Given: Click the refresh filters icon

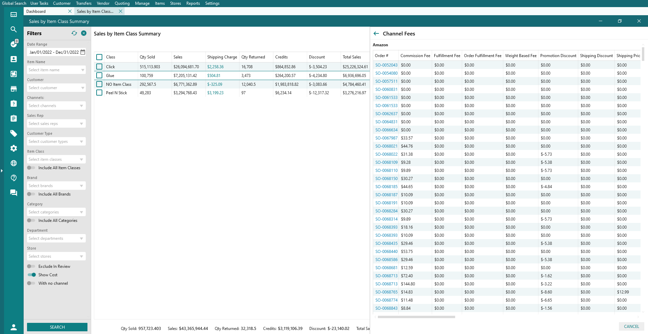Looking at the screenshot, I should click(x=74, y=33).
